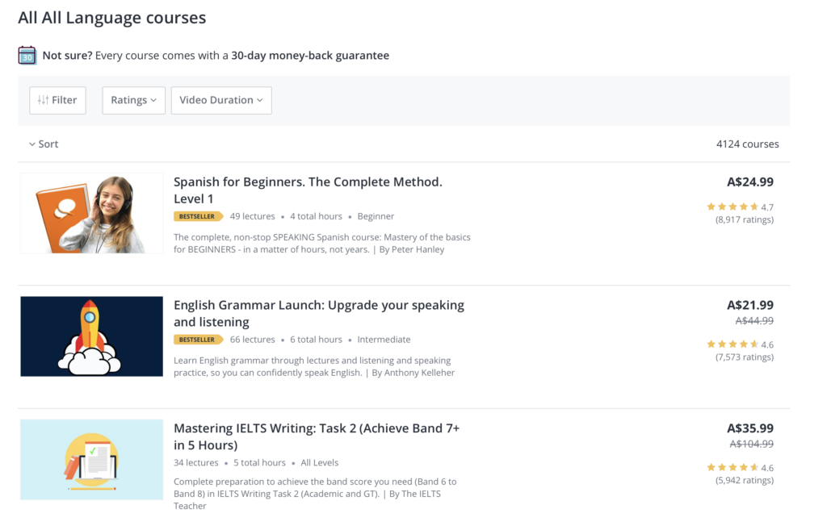Click the A$21.99 price
The width and height of the screenshot is (827, 526).
pos(750,305)
